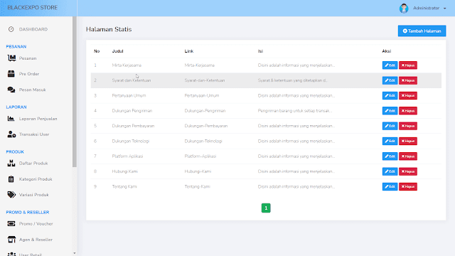455x256 pixels.
Task: Open the Laporan Penjualan menu item
Action: [38, 119]
